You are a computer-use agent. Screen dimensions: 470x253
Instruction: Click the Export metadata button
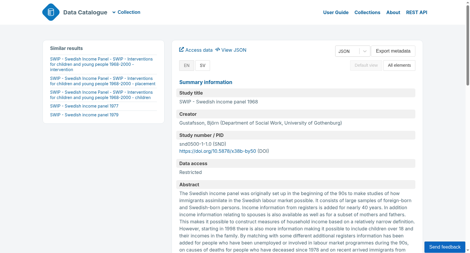[393, 51]
